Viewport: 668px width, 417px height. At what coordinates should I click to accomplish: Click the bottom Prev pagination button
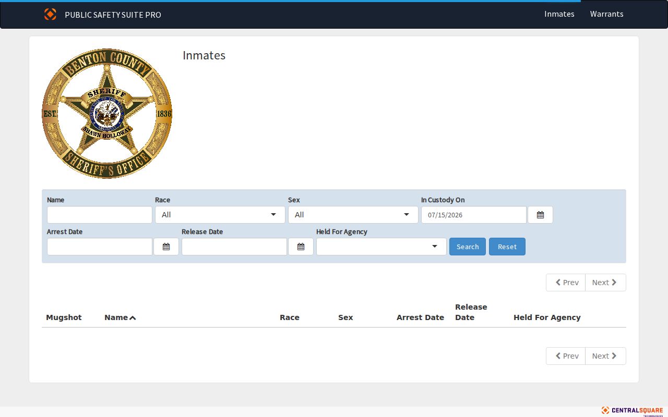[566, 356]
